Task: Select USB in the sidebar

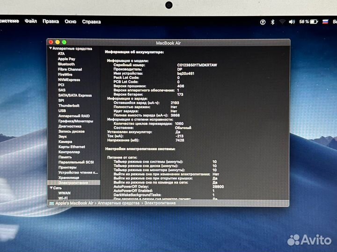Action: (62, 110)
